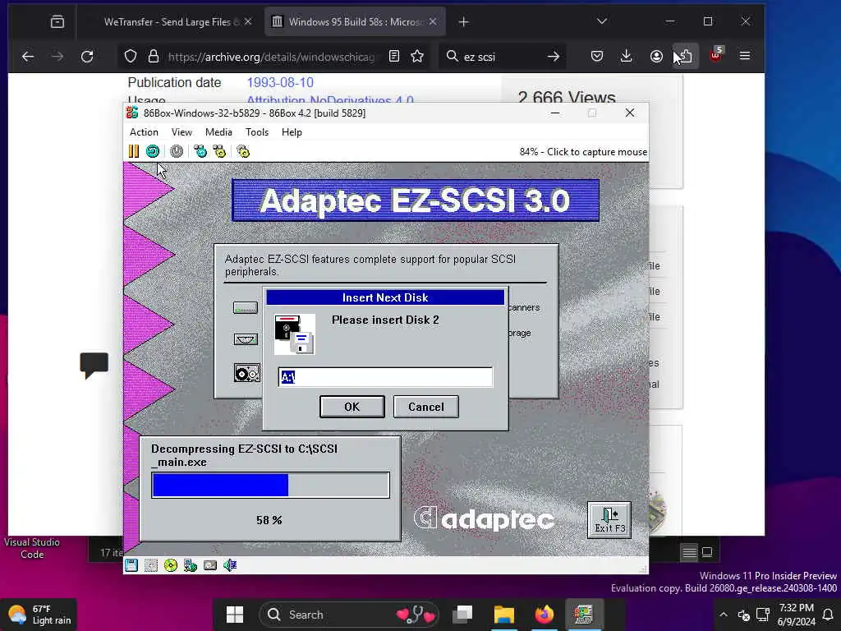The image size is (841, 631).
Task: Open 86Box Action menu
Action: [144, 132]
